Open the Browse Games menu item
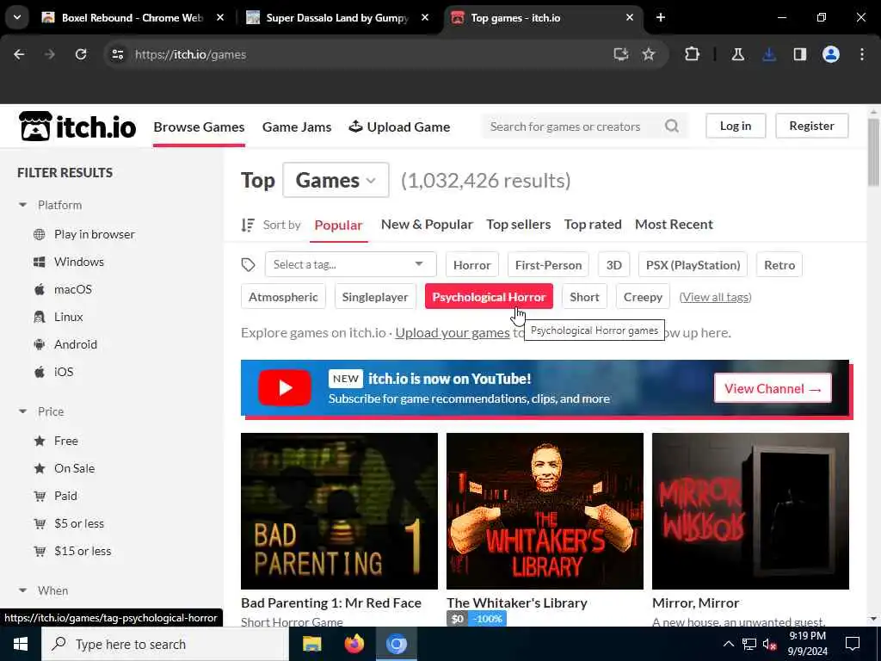Image resolution: width=881 pixels, height=661 pixels. point(199,127)
